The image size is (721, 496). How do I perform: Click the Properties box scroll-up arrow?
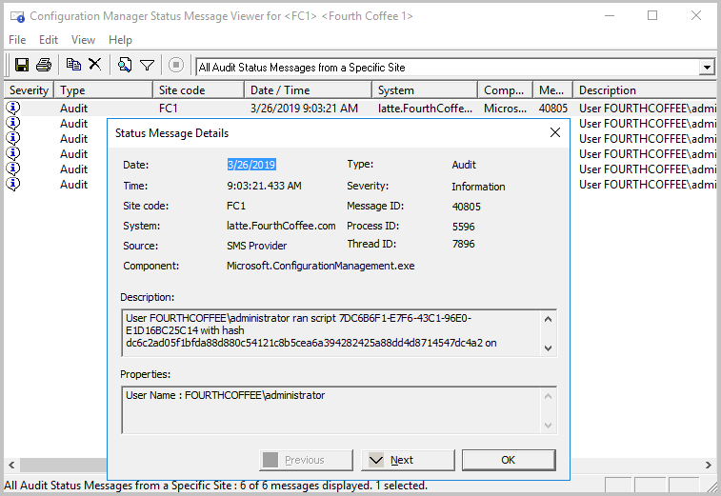point(548,396)
